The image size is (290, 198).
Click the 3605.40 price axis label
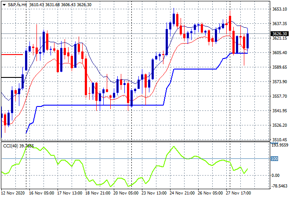279,53
